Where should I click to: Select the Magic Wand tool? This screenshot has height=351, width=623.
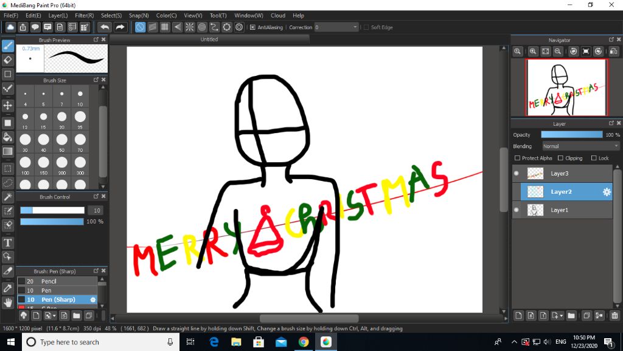tap(7, 197)
